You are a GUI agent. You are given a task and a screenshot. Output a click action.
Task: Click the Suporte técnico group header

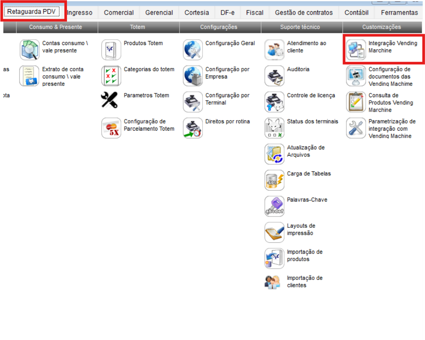(x=300, y=27)
